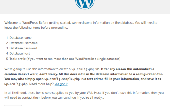Click the bold "wp-config.php." filename text
Image resolution: width=170 pixels, height=106 pixels.
point(16,84)
